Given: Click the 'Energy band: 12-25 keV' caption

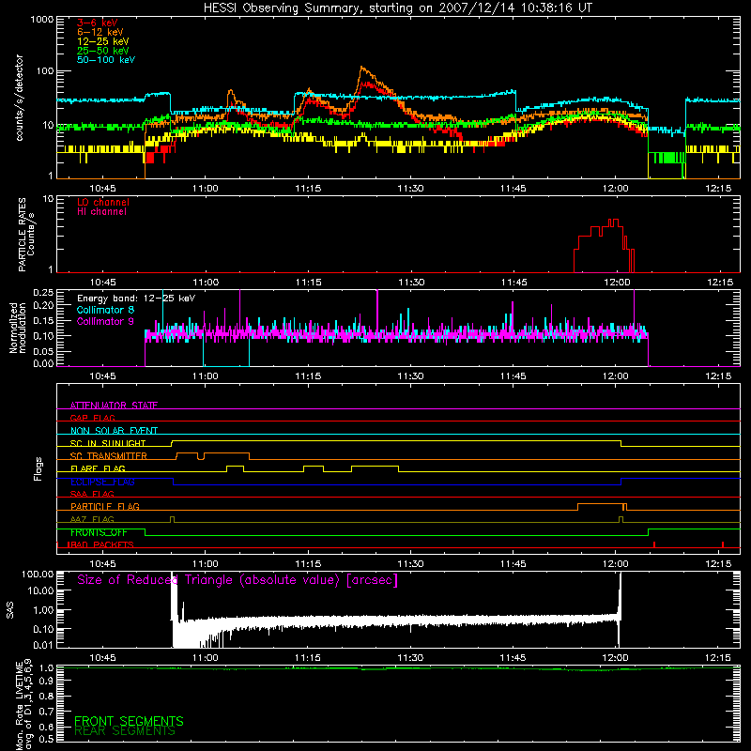Looking at the screenshot, I should point(136,299).
